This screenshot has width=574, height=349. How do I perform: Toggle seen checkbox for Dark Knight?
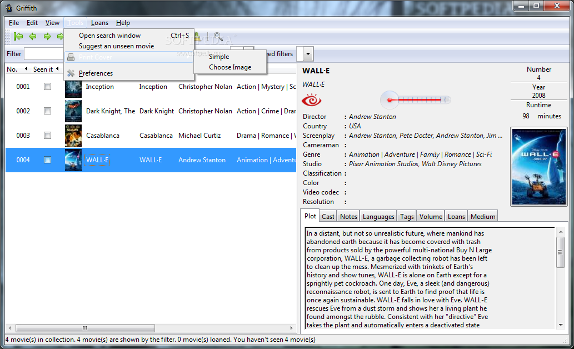[48, 111]
